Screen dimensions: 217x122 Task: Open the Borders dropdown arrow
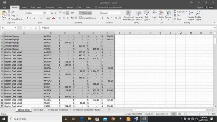[44, 18]
